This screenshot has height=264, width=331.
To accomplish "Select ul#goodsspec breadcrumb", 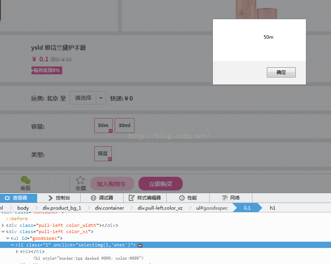I will point(212,208).
